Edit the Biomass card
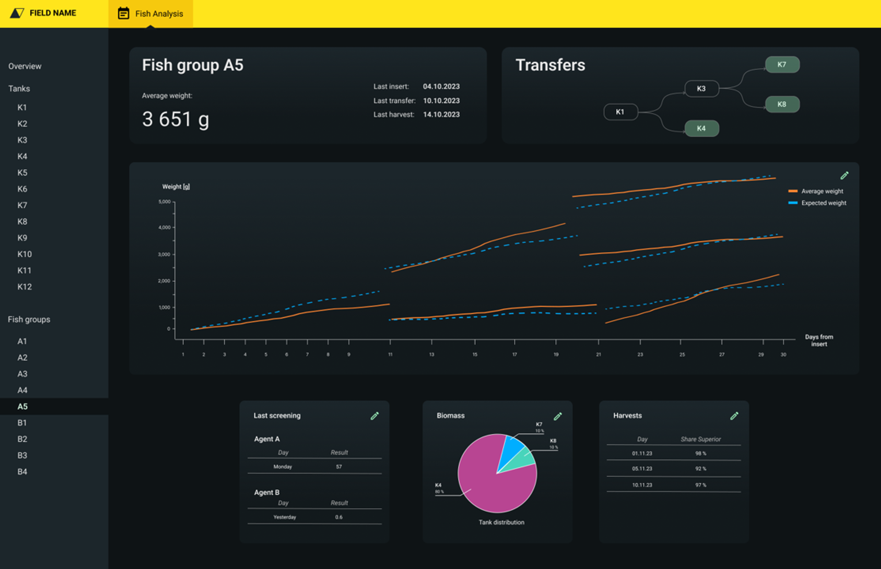 [x=558, y=416]
